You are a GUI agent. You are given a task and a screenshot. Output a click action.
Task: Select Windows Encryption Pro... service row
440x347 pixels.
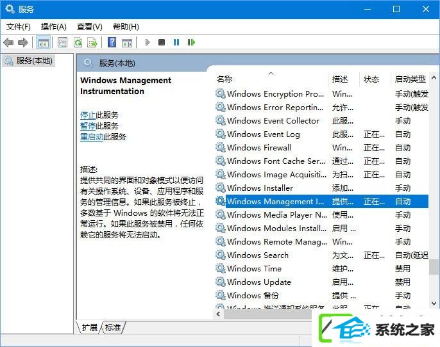321,93
